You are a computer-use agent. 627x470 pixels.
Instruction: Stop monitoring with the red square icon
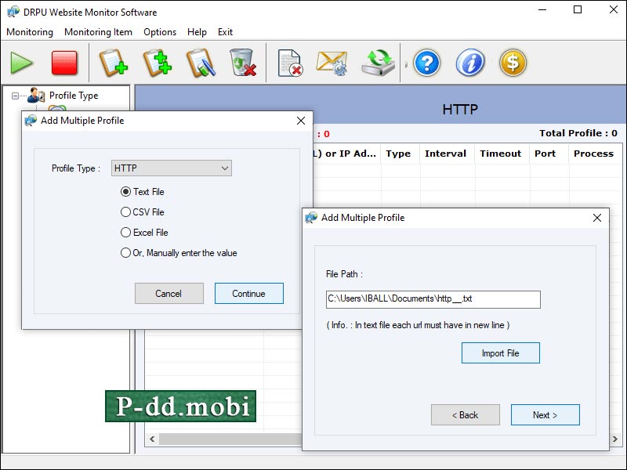tap(64, 63)
